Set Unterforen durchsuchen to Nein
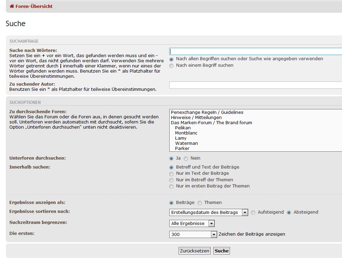 tap(186, 159)
